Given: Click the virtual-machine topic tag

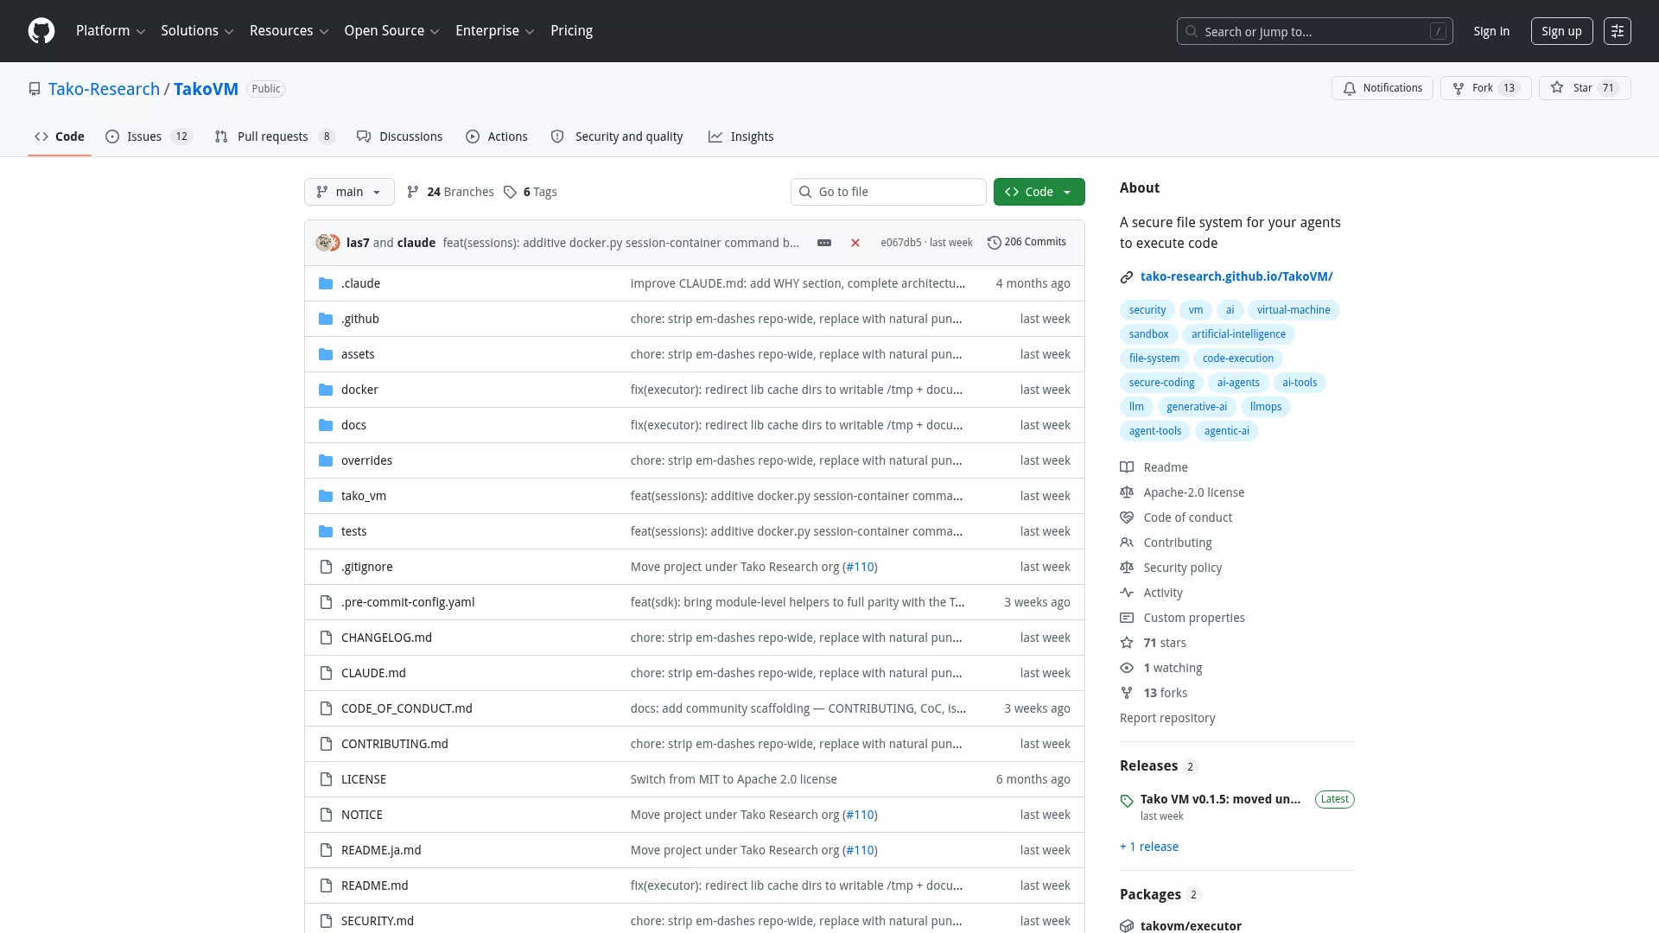Looking at the screenshot, I should point(1294,310).
